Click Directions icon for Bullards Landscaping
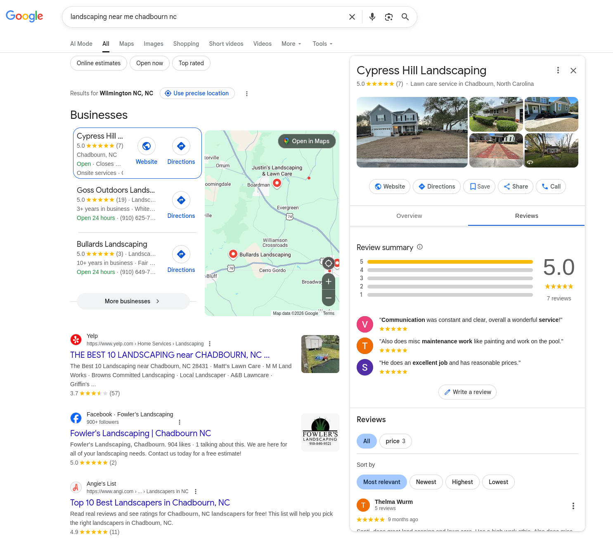 point(181,254)
